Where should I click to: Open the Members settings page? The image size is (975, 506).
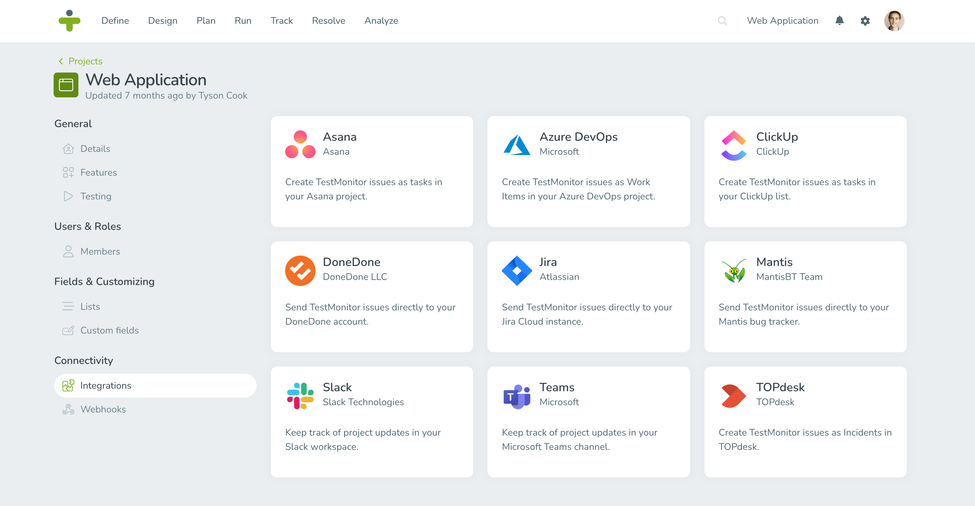click(x=100, y=251)
